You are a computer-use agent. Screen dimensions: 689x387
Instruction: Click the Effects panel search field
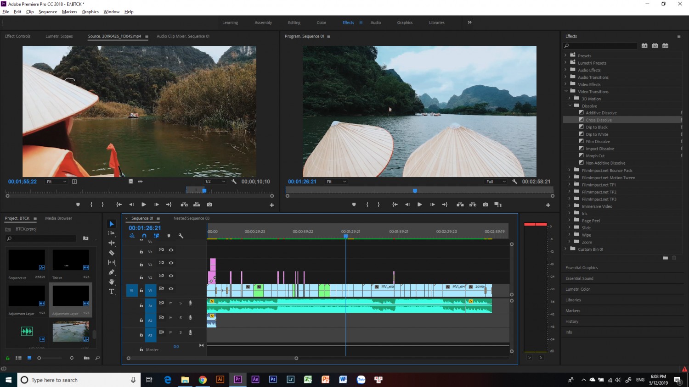[601, 46]
